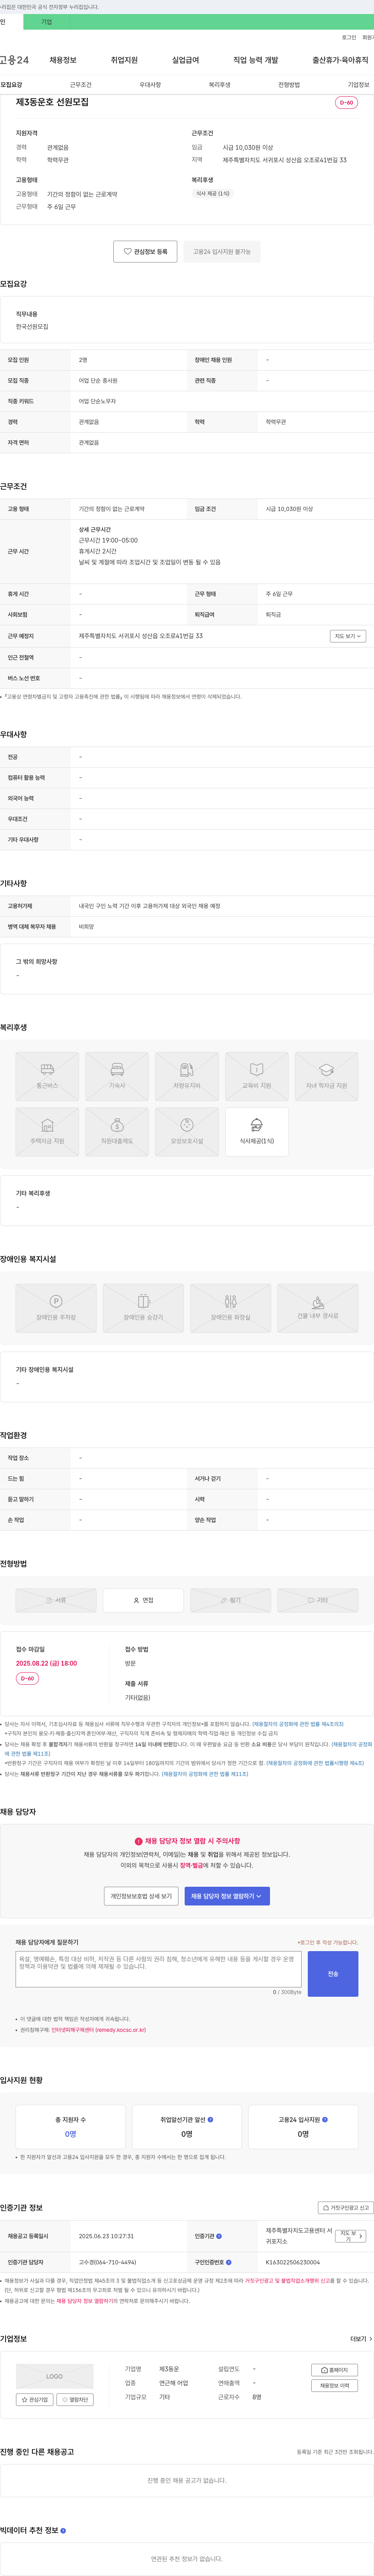Open the remedy.kocsc.or.kr link
The width and height of the screenshot is (374, 2576).
pos(98,2030)
